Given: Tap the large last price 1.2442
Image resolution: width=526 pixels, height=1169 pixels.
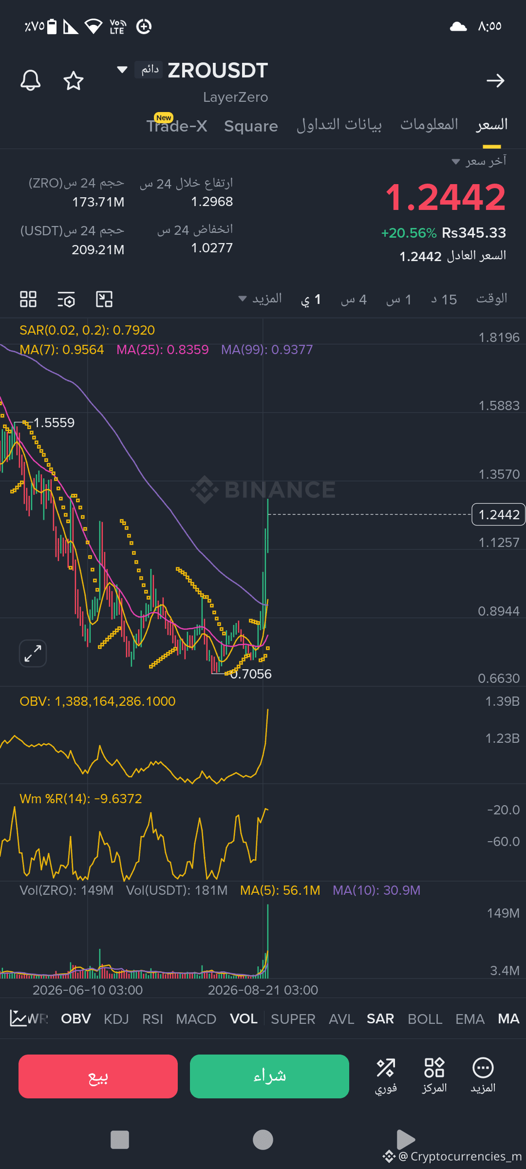Looking at the screenshot, I should tap(446, 197).
